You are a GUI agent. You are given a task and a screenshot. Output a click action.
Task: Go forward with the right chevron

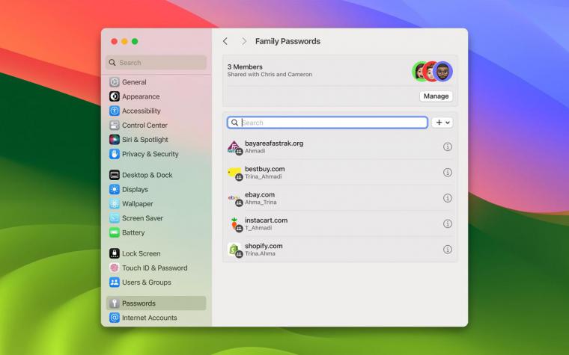244,41
